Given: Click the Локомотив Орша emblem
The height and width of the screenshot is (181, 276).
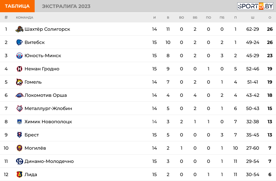Looking at the screenshot, I should [19, 95].
